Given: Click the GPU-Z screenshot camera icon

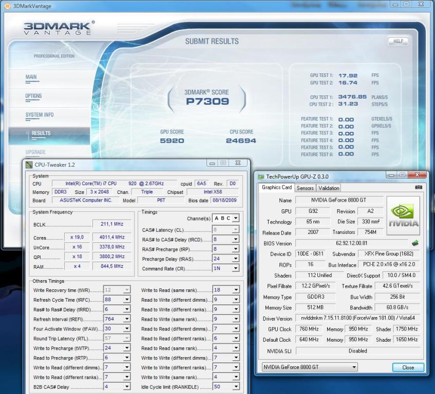Looking at the screenshot, I should click(x=419, y=187).
